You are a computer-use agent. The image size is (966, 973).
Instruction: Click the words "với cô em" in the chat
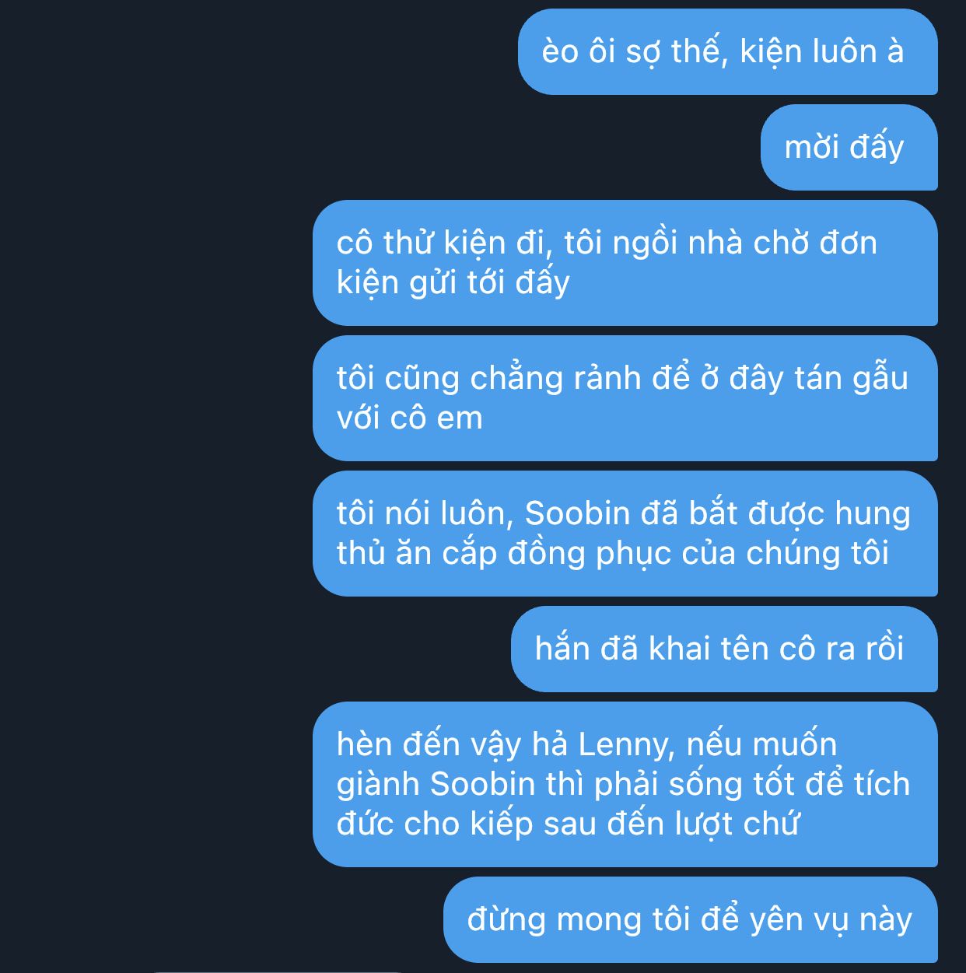click(410, 418)
